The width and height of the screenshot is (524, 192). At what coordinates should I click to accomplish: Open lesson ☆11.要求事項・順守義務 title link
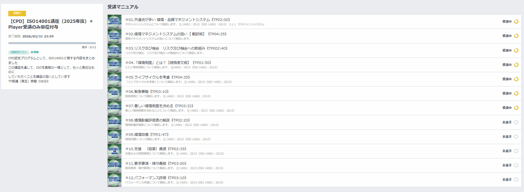156,163
